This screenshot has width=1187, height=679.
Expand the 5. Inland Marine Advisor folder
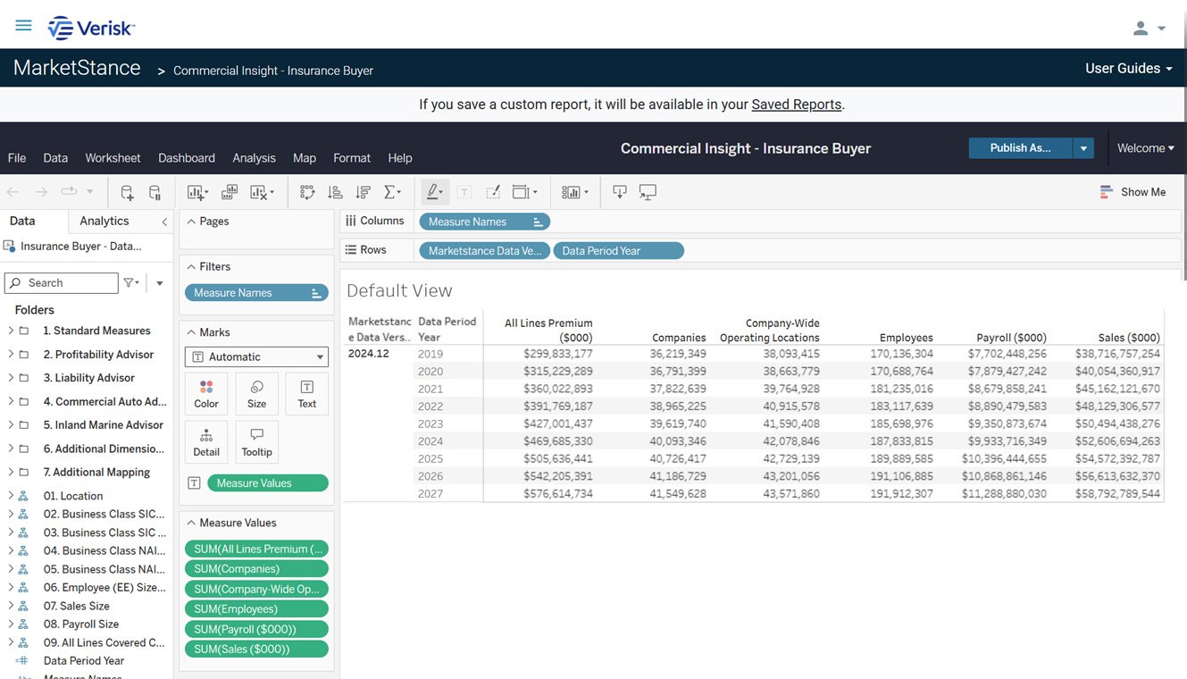click(11, 425)
